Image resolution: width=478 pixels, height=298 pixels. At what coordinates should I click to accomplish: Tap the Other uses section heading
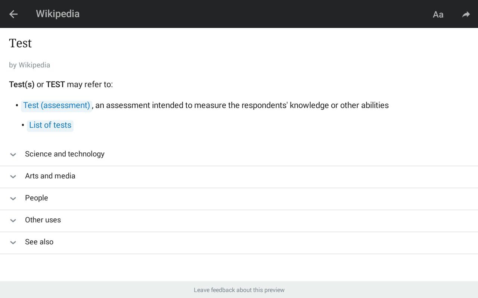point(43,220)
